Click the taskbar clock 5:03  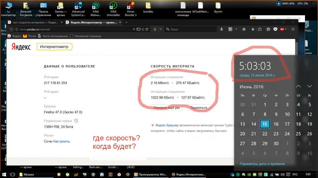click(308, 174)
